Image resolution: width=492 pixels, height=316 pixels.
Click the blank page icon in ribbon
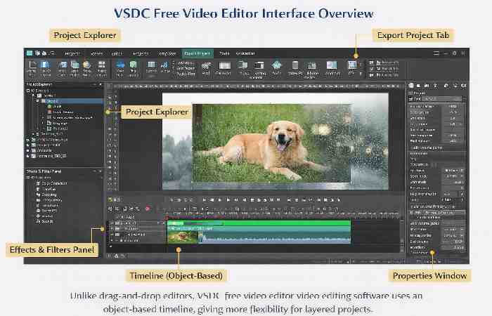click(x=32, y=65)
